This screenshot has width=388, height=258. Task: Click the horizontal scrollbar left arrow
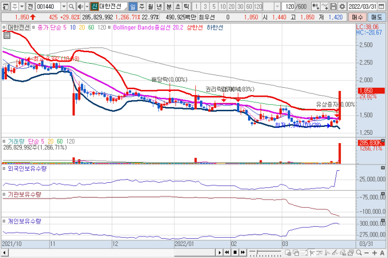click(x=5, y=253)
